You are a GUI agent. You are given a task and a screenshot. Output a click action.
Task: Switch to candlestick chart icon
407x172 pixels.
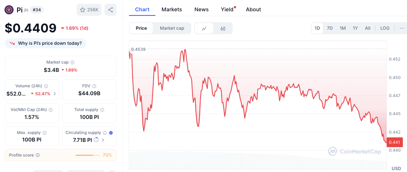[223, 28]
